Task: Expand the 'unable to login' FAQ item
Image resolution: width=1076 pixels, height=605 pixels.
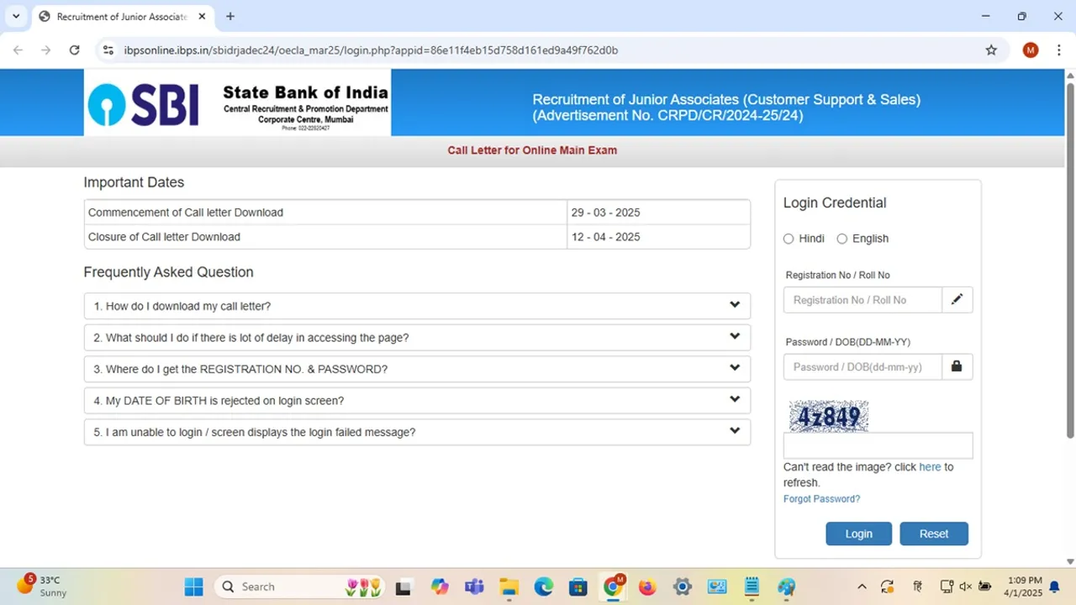Action: click(x=417, y=432)
